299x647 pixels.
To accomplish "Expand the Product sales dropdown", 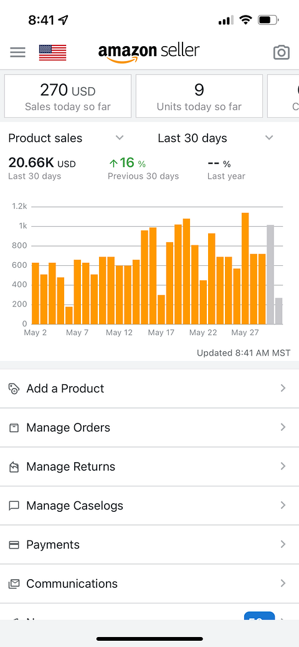I will coord(66,138).
